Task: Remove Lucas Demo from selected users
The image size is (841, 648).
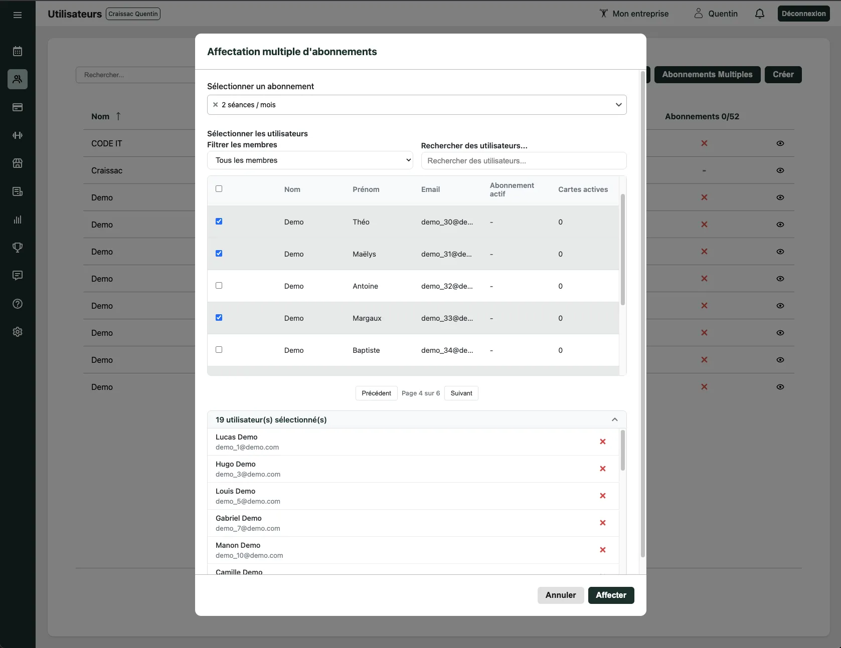Action: tap(602, 442)
